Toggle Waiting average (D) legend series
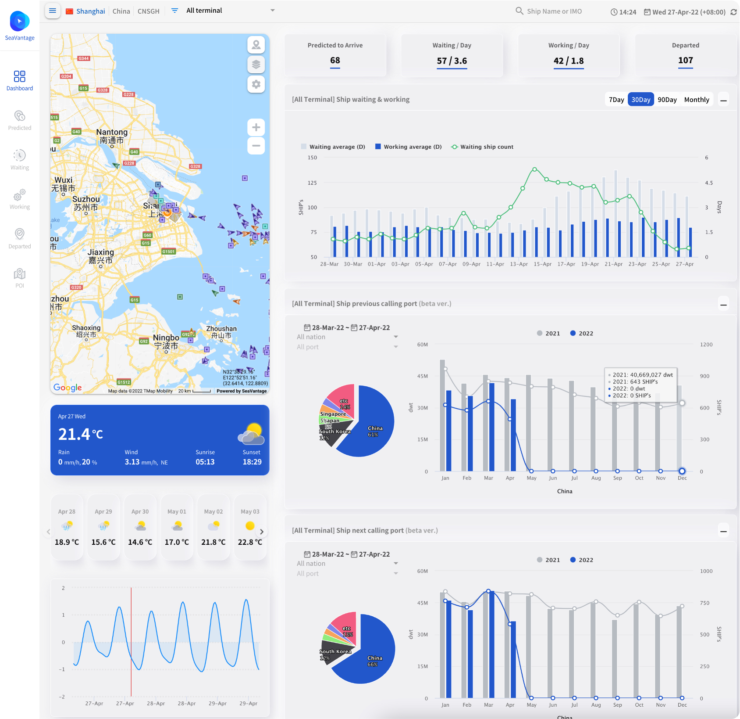This screenshot has width=740, height=719. pos(333,147)
